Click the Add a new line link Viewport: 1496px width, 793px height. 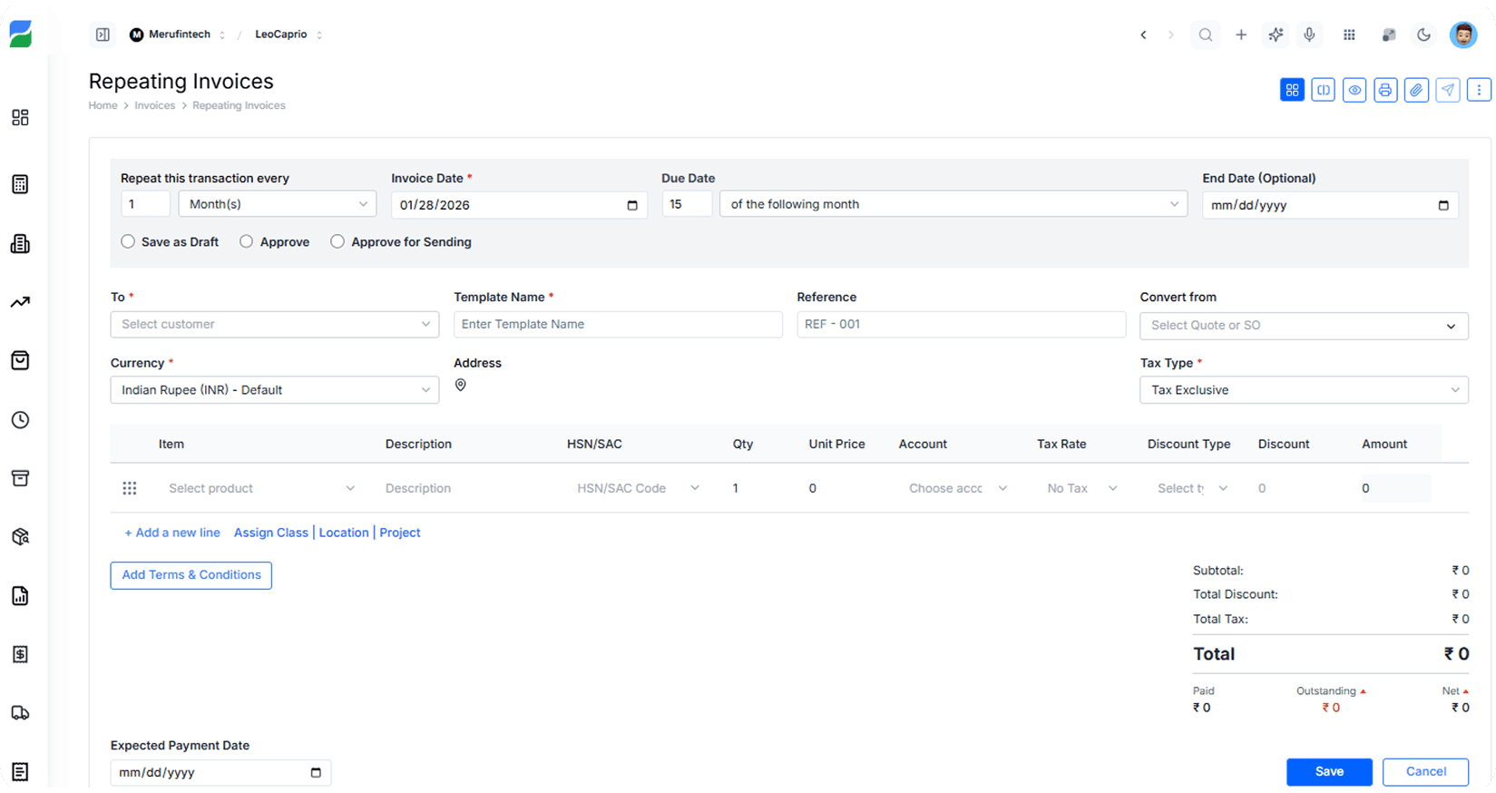[172, 533]
